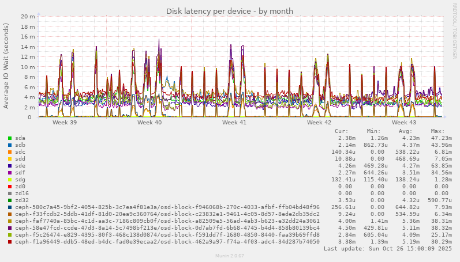Viewport: 460px width, 262px height.
Task: Click the Week 41 axis label
Action: coord(234,123)
